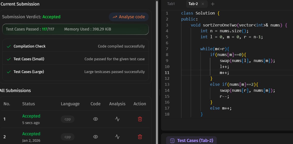
Task: Click the Test Cases Passed 117/117 text
Action: (30, 29)
